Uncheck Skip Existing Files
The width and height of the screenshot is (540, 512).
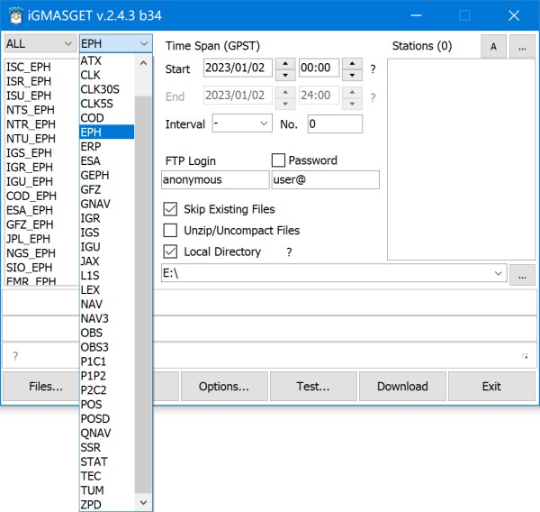click(x=170, y=209)
